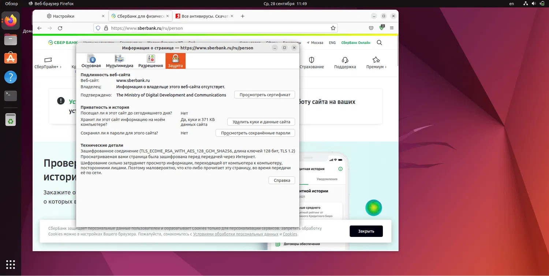The image size is (549, 276).
Task: Open the Cookies link in banner
Action: tap(290, 234)
